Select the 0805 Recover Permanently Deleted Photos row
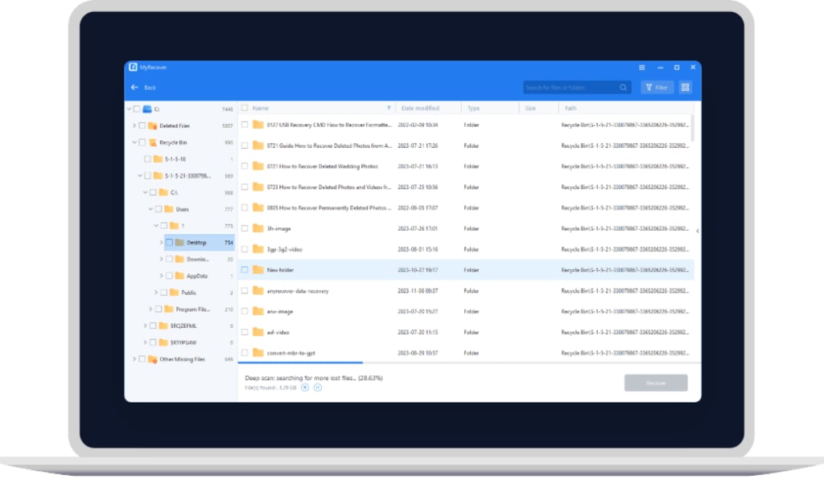This screenshot has width=824, height=496. (x=466, y=208)
